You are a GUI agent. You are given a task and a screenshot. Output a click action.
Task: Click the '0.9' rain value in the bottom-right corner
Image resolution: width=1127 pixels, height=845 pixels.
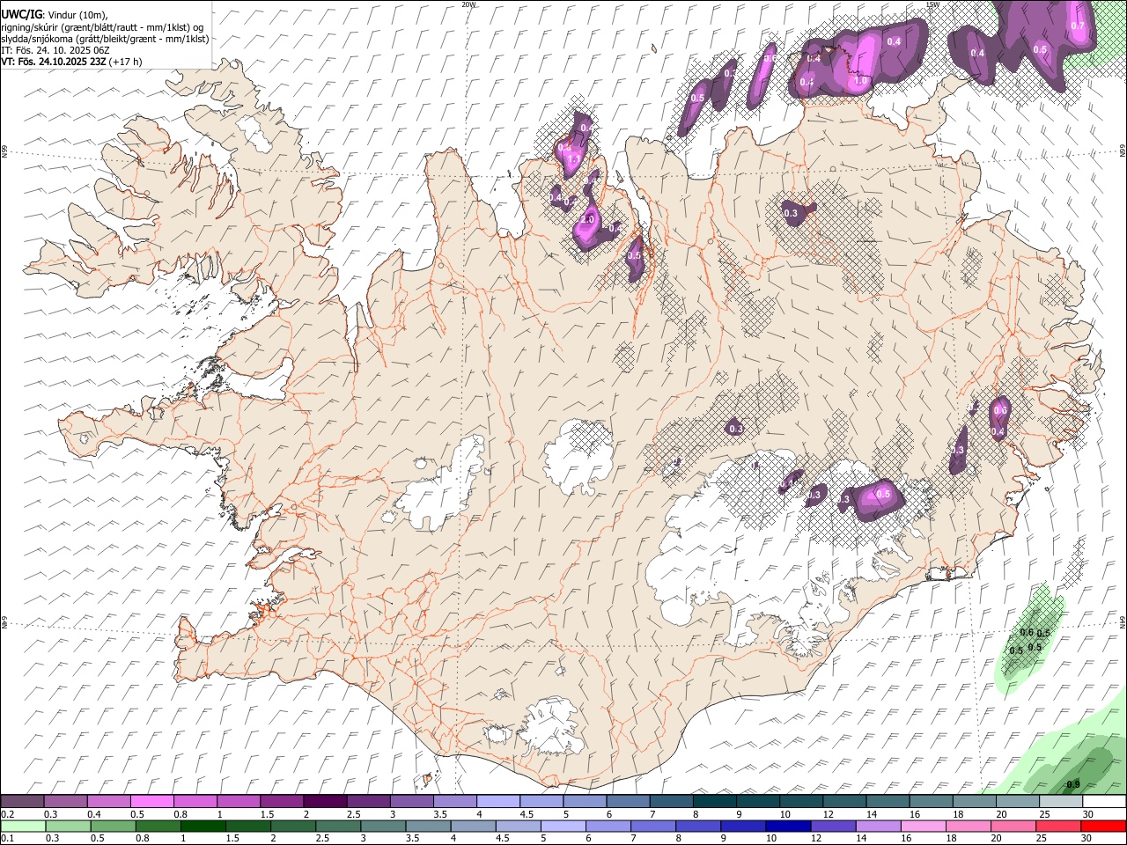click(1073, 784)
